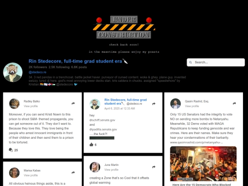The image size is (248, 186).
Task: Share Rin Stedecore's April 6 post
Action: [154, 104]
